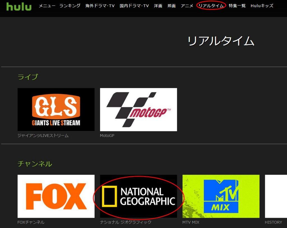
Task: Select 洋画 in navigation bar
Action: click(158, 6)
